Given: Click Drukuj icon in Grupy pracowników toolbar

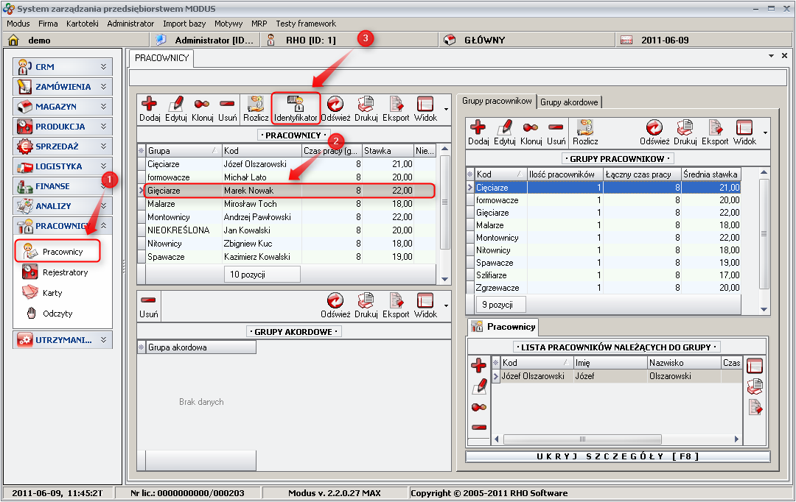Looking at the screenshot, I should coord(685,132).
